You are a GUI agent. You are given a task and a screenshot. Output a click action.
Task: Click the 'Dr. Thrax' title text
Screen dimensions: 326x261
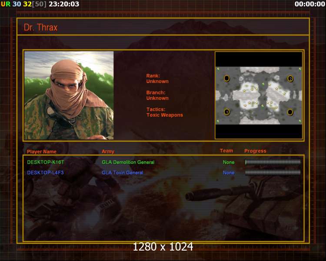tap(40, 27)
